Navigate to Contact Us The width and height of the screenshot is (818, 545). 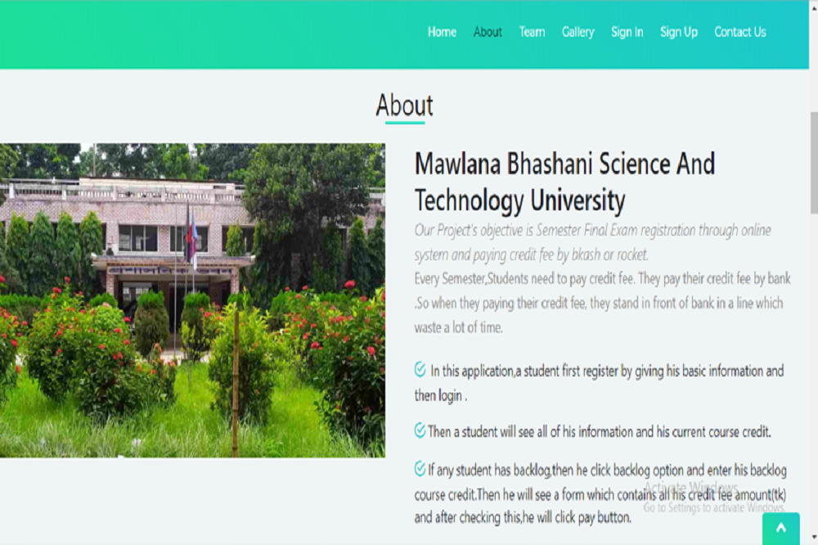coord(739,32)
